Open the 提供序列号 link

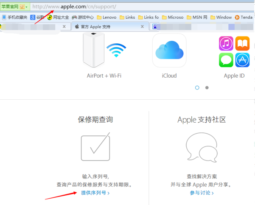pyautogui.click(x=95, y=193)
